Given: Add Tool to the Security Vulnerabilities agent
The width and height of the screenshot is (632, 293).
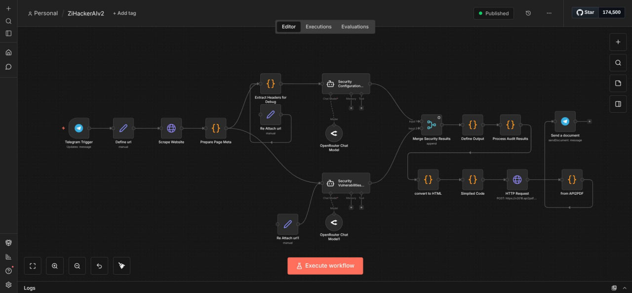Looking at the screenshot, I should [361, 207].
